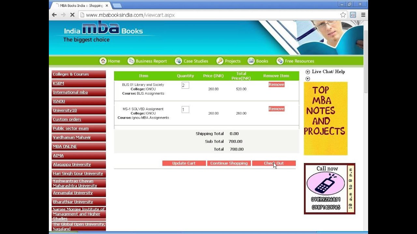Stop page loading with the X button
Viewport: 417px width, 234px height.
click(72, 15)
